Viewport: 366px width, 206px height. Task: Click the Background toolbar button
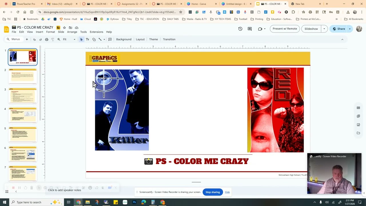click(x=124, y=39)
